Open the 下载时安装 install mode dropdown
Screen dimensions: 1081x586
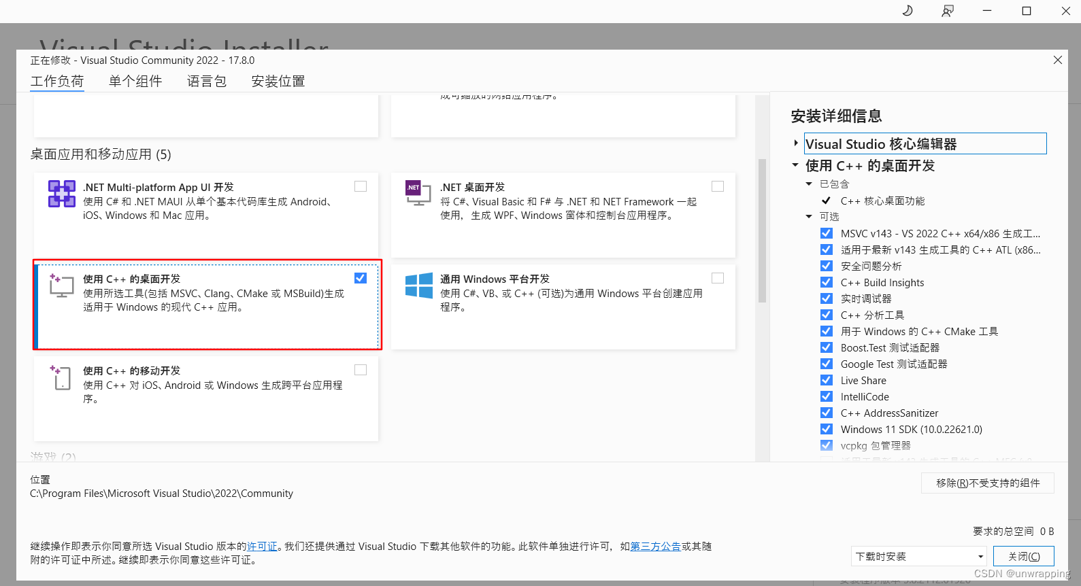pyautogui.click(x=918, y=556)
